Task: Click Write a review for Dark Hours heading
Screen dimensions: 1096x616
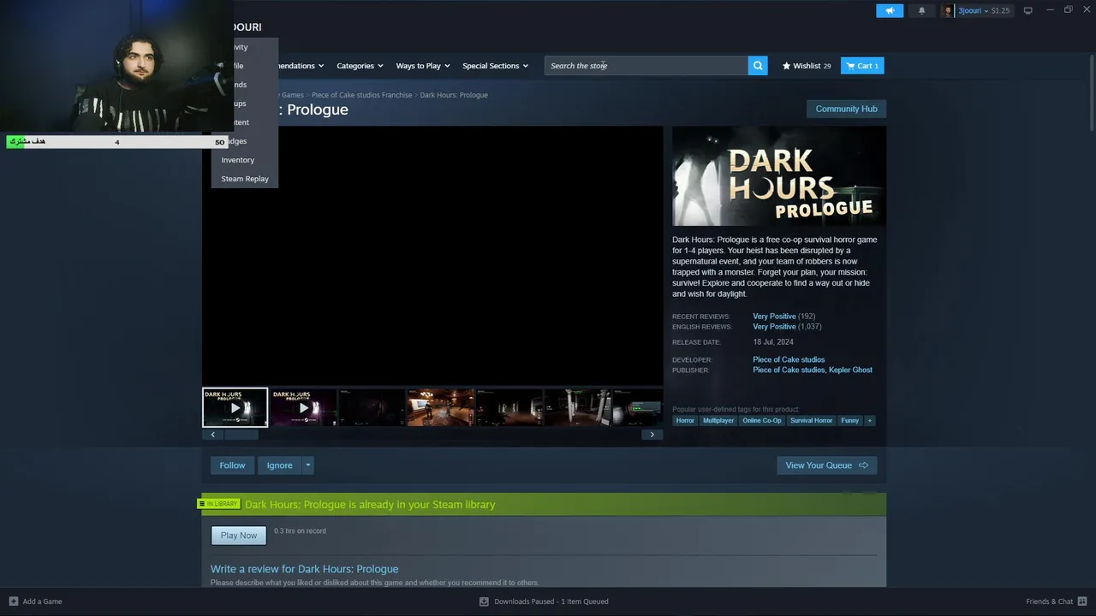Action: point(304,569)
